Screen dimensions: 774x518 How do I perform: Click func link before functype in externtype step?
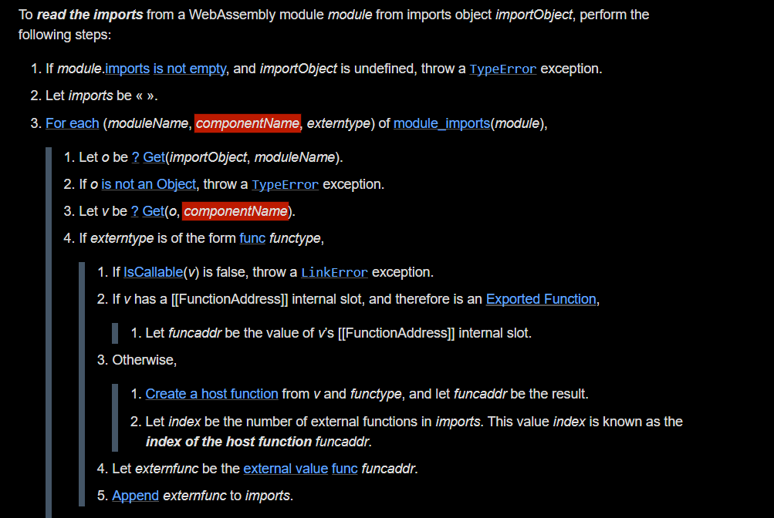tap(252, 238)
